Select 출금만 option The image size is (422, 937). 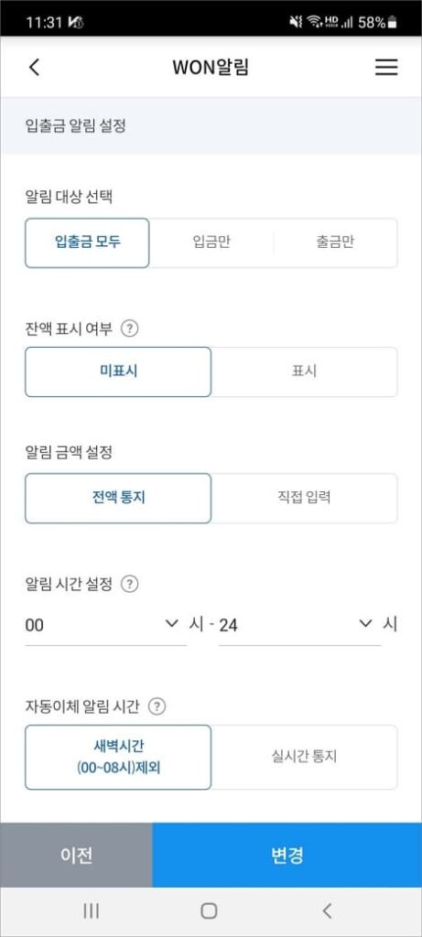click(335, 242)
